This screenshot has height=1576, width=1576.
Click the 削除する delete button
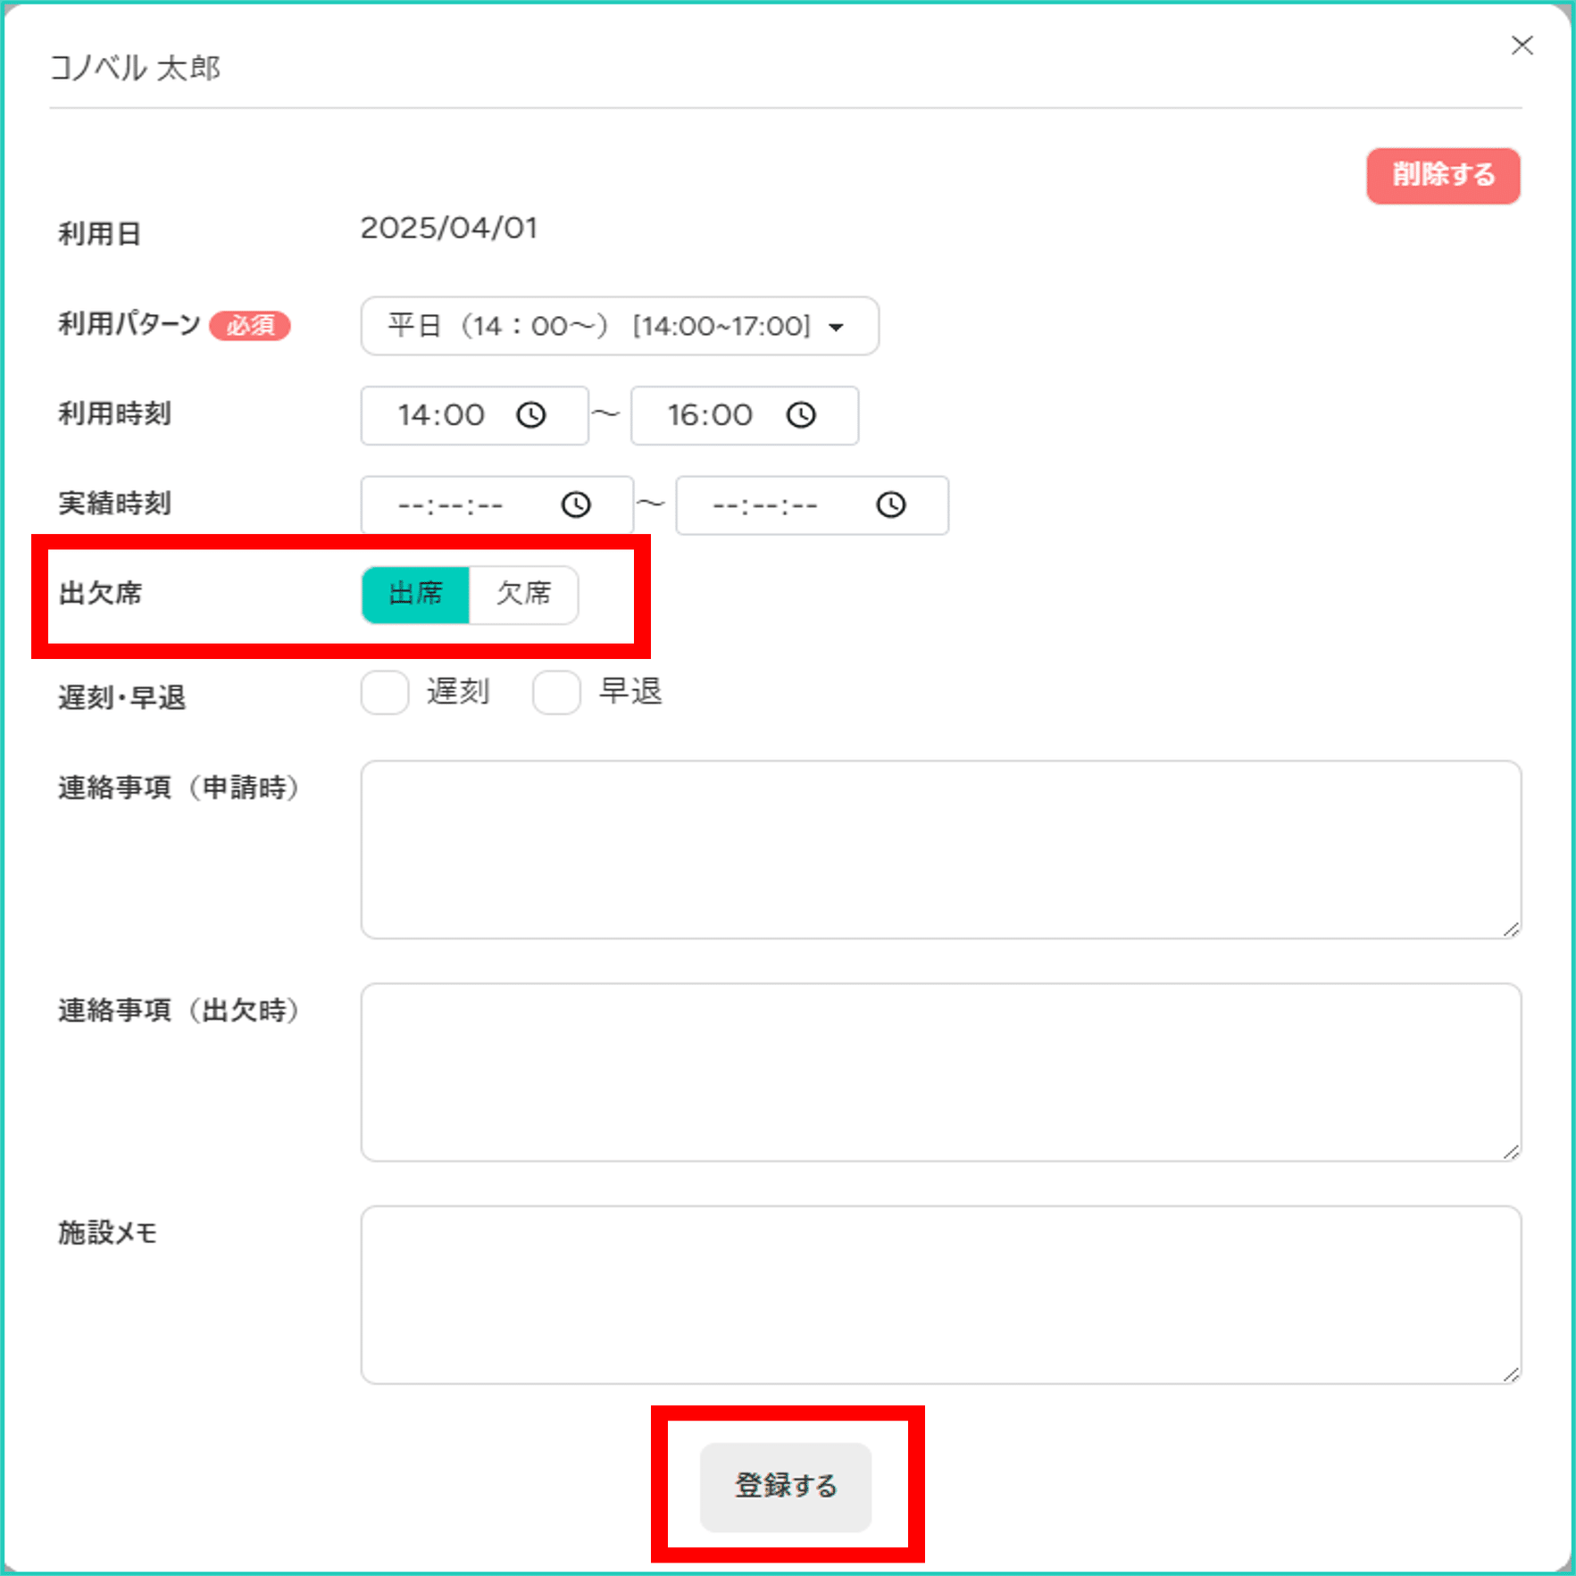point(1441,175)
